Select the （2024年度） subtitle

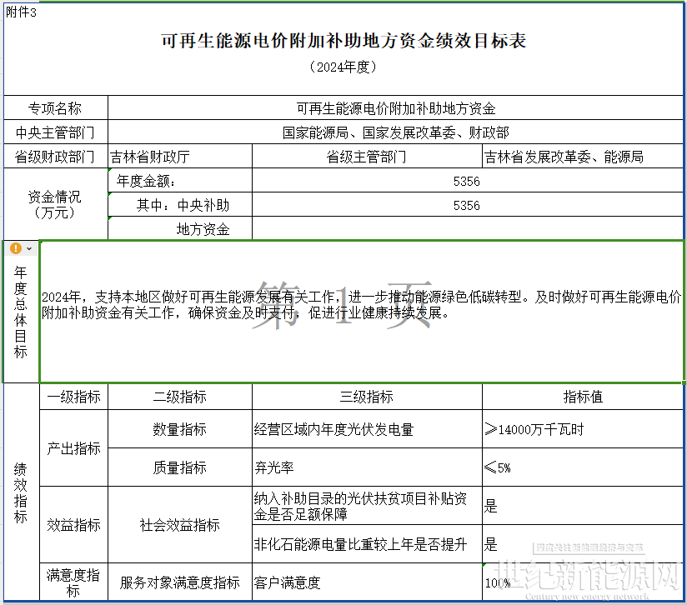pyautogui.click(x=343, y=67)
